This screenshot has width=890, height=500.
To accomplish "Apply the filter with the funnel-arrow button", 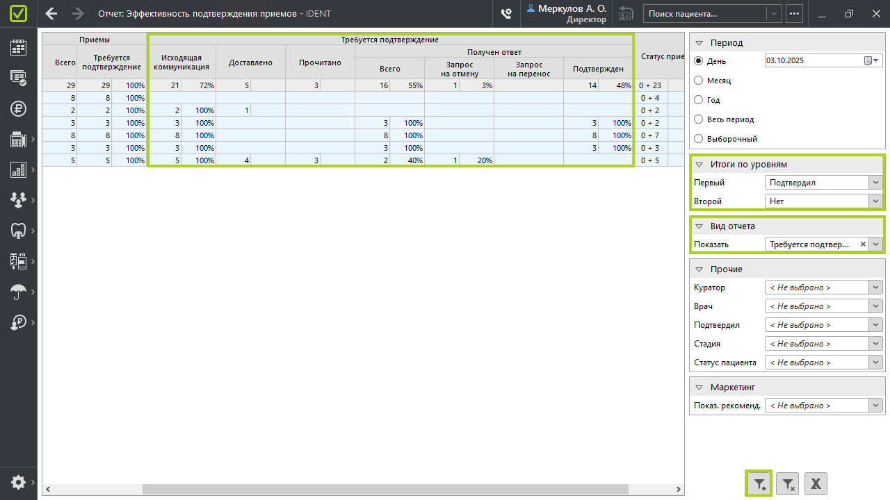I will pyautogui.click(x=759, y=483).
